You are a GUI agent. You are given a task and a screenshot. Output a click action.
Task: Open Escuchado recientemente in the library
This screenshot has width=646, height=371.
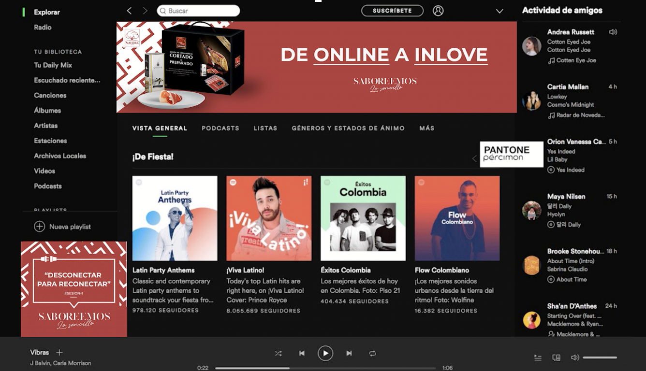click(x=67, y=80)
